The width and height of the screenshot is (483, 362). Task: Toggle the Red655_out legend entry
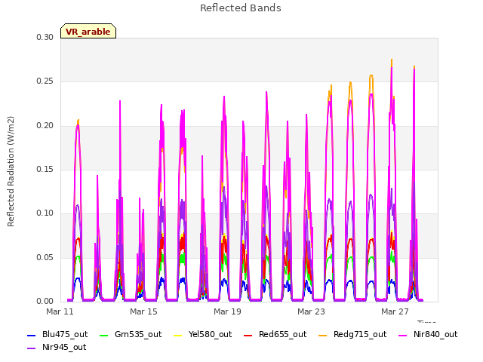[275, 334]
